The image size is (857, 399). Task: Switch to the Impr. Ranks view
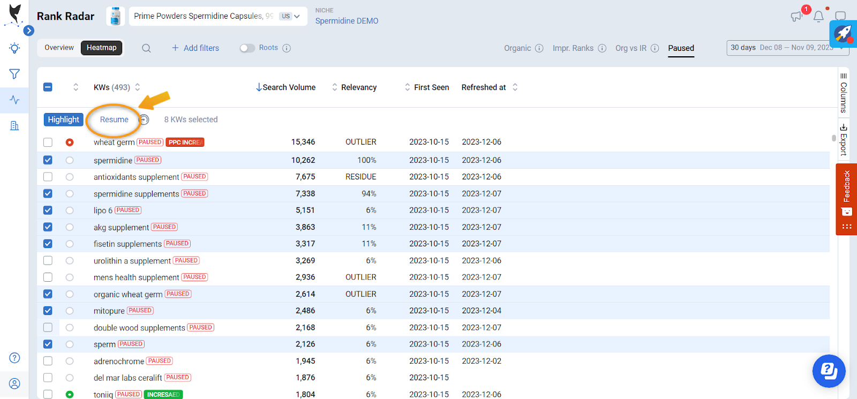coord(573,48)
